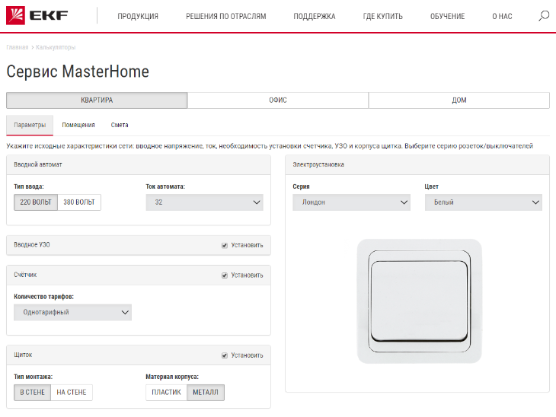Open the Ток автомата dropdown
Image resolution: width=556 pixels, height=417 pixels.
(204, 202)
